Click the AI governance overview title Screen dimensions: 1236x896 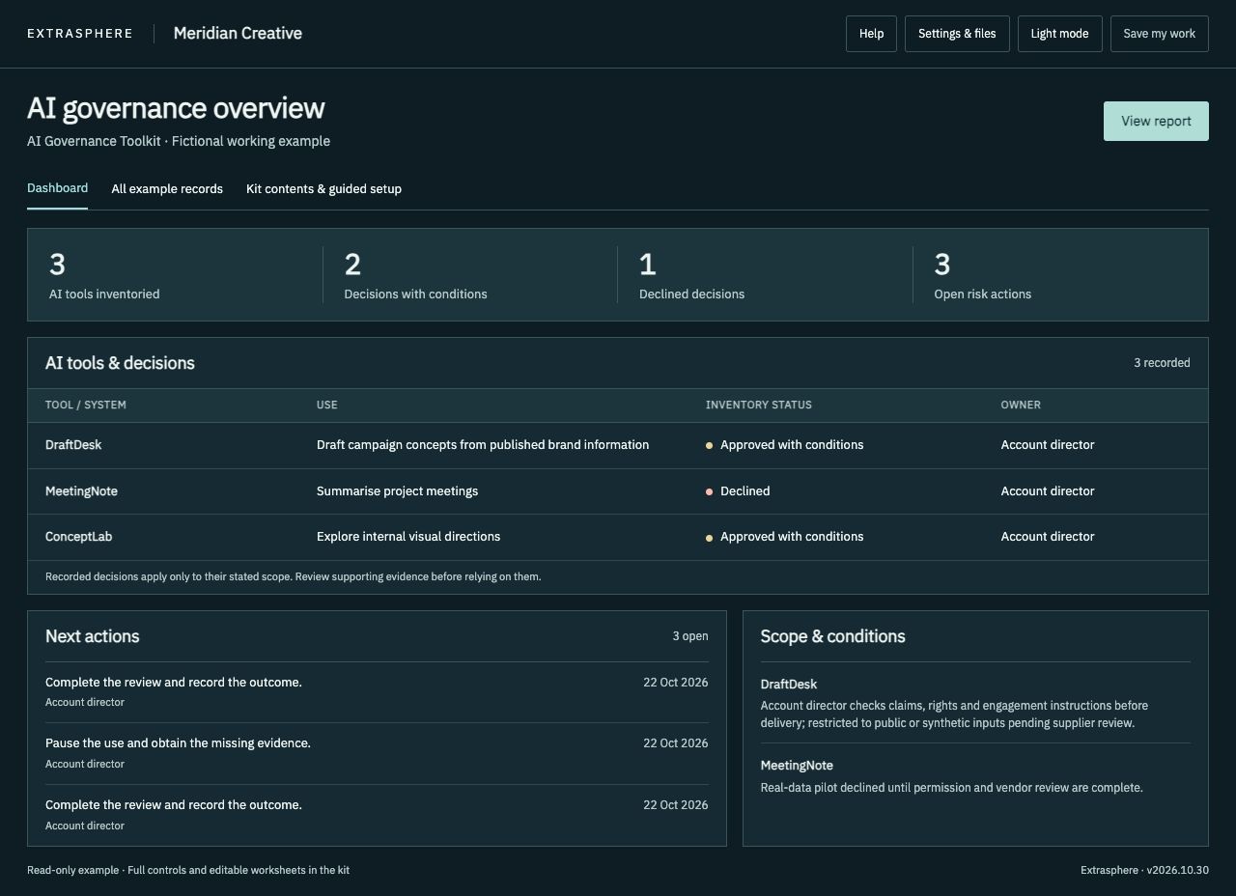click(176, 108)
